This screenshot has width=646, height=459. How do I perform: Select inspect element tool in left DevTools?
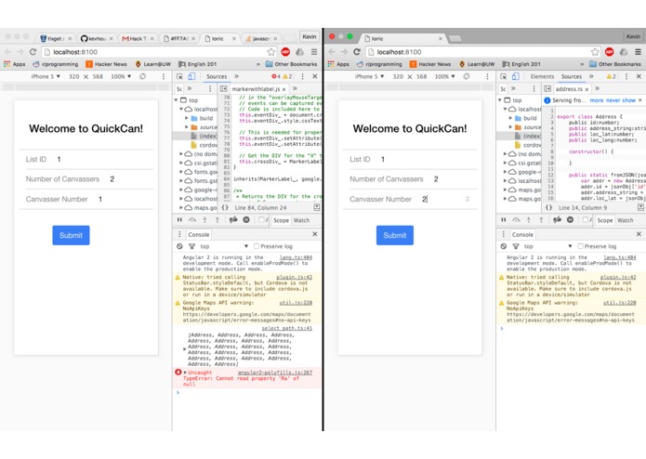pyautogui.click(x=179, y=76)
